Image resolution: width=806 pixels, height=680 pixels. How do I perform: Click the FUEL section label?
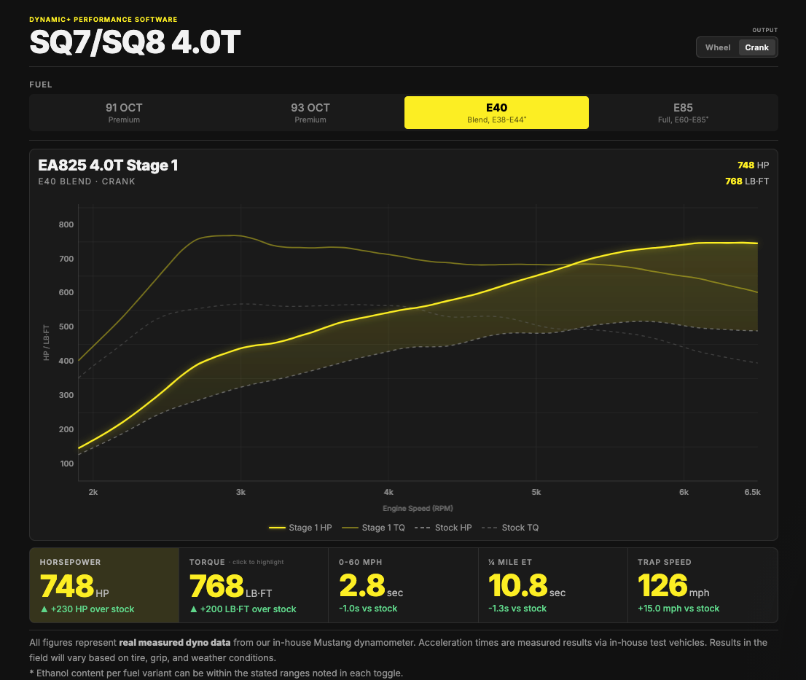[41, 85]
